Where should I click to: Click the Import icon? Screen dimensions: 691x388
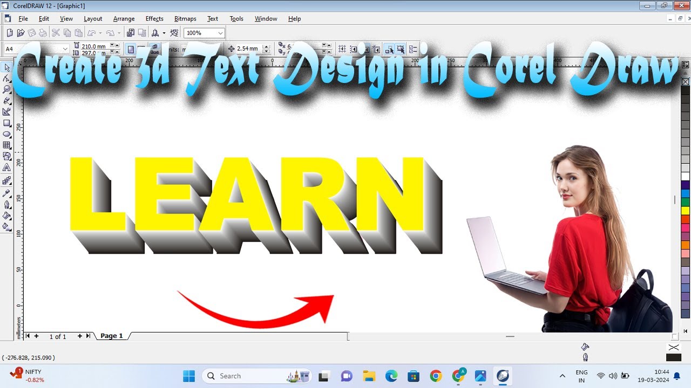tap(131, 33)
